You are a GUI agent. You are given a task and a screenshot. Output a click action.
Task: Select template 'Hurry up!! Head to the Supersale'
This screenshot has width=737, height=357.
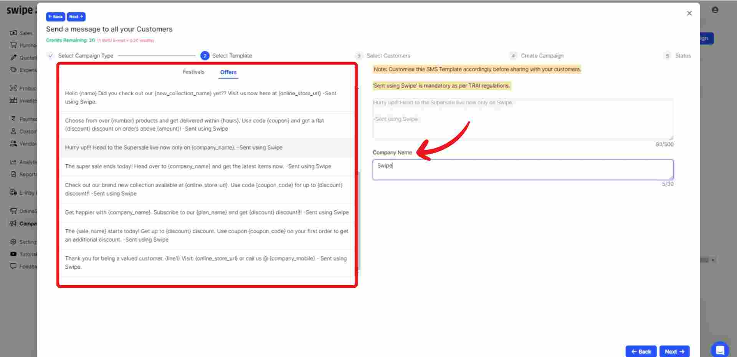click(x=207, y=148)
